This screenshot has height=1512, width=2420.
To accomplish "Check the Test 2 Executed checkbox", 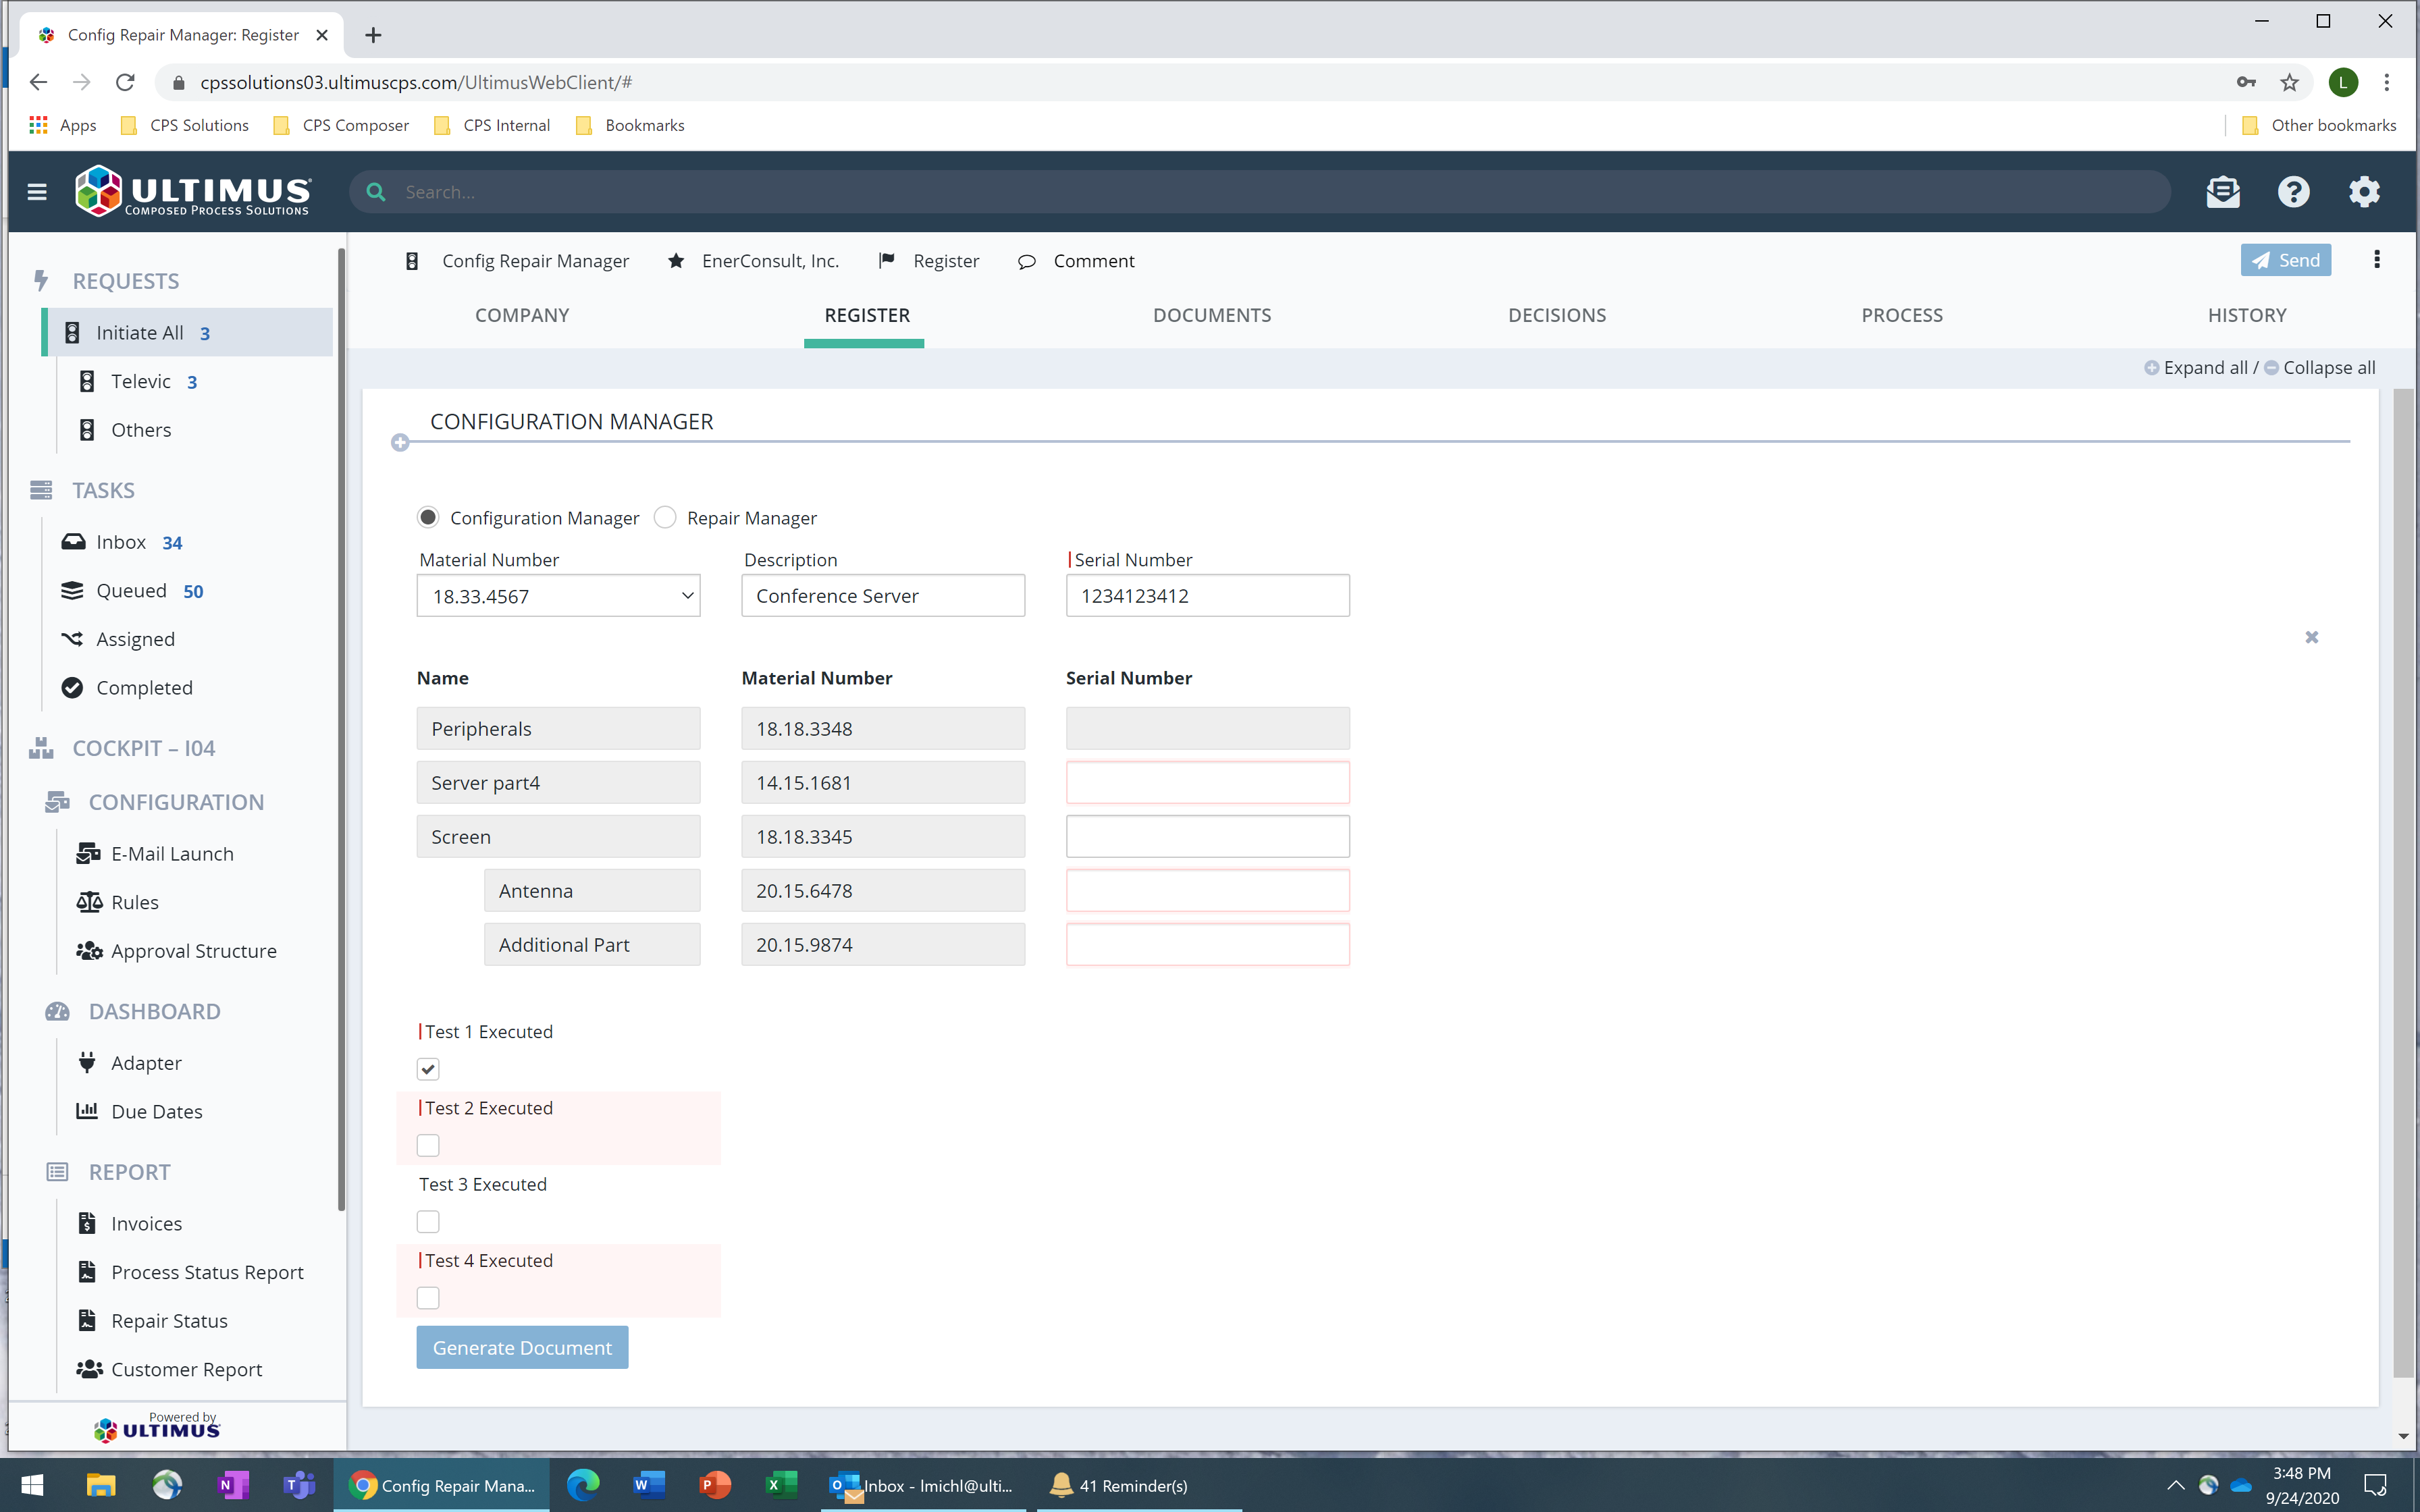I will pyautogui.click(x=428, y=1145).
